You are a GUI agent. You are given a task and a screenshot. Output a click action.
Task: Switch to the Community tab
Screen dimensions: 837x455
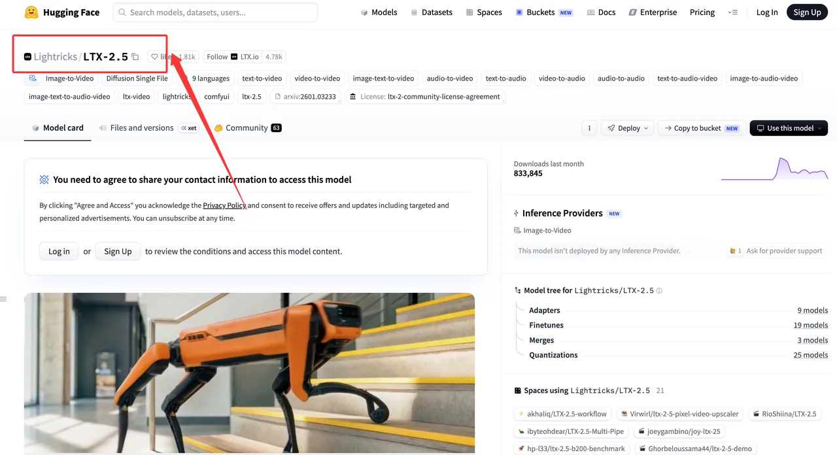248,128
